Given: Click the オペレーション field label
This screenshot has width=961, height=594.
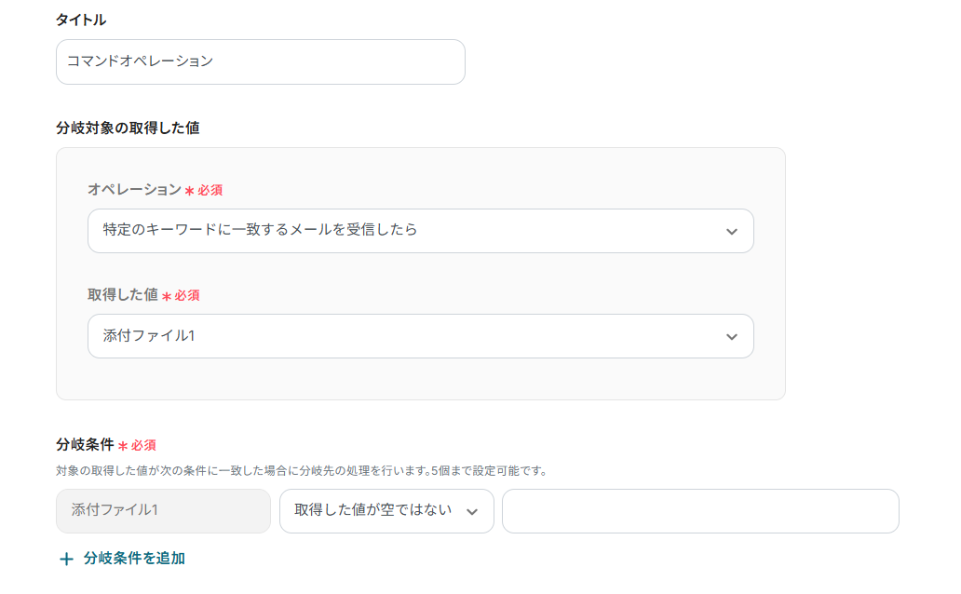Looking at the screenshot, I should pyautogui.click(x=134, y=190).
